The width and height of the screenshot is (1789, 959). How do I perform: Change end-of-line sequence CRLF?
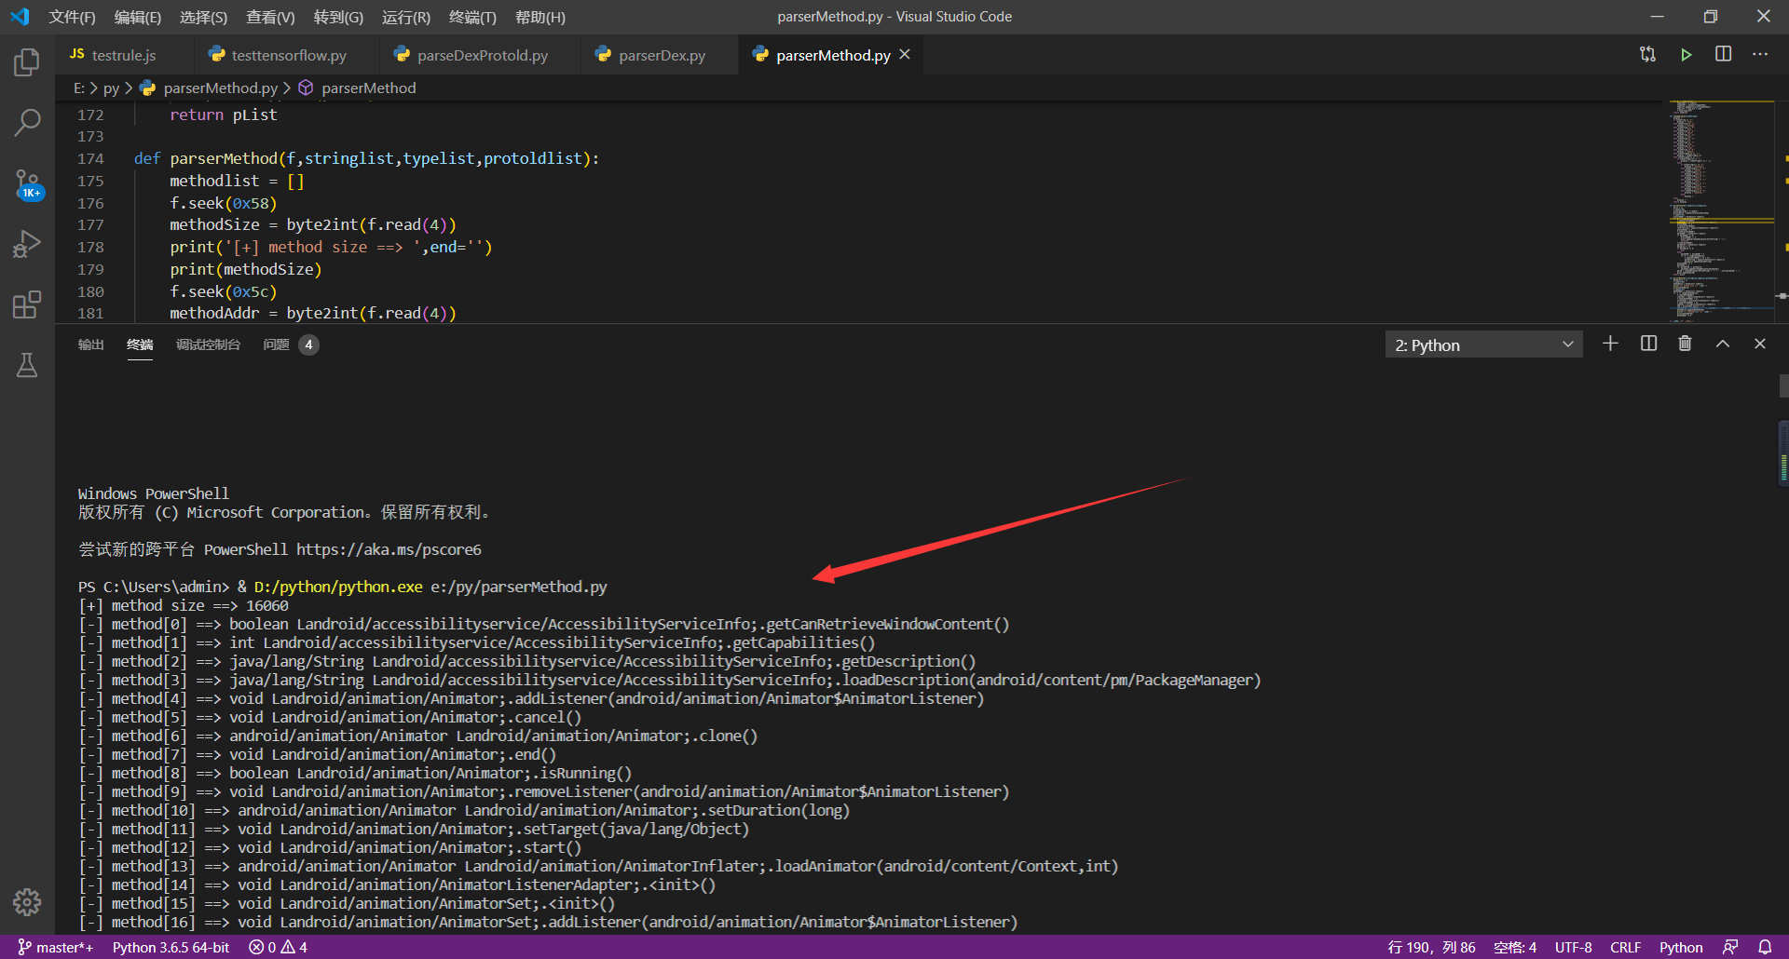tap(1625, 947)
